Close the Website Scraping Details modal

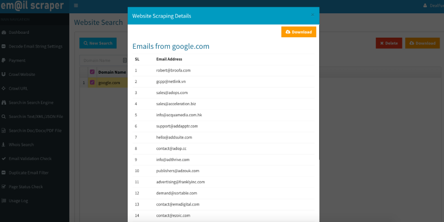[312, 16]
